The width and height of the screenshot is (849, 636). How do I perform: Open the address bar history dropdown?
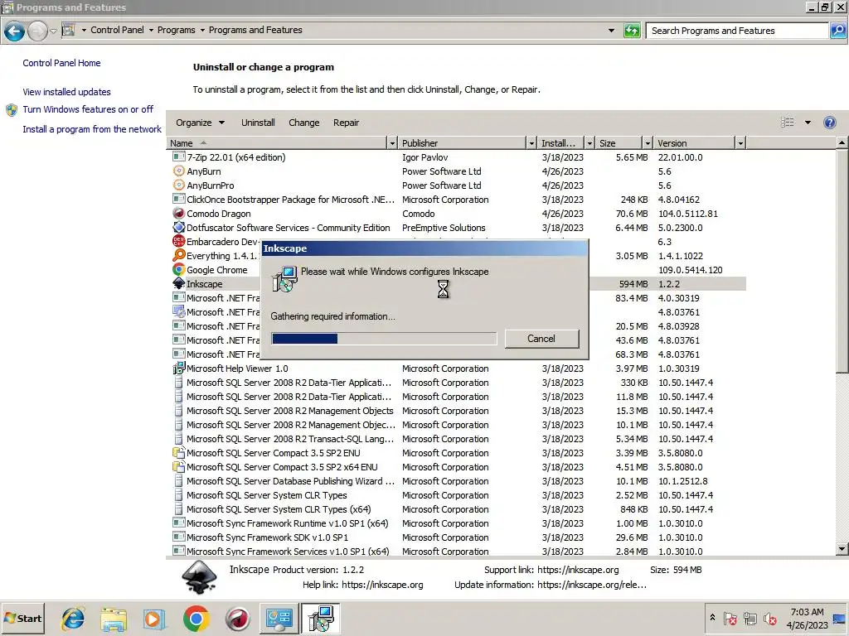pyautogui.click(x=611, y=31)
